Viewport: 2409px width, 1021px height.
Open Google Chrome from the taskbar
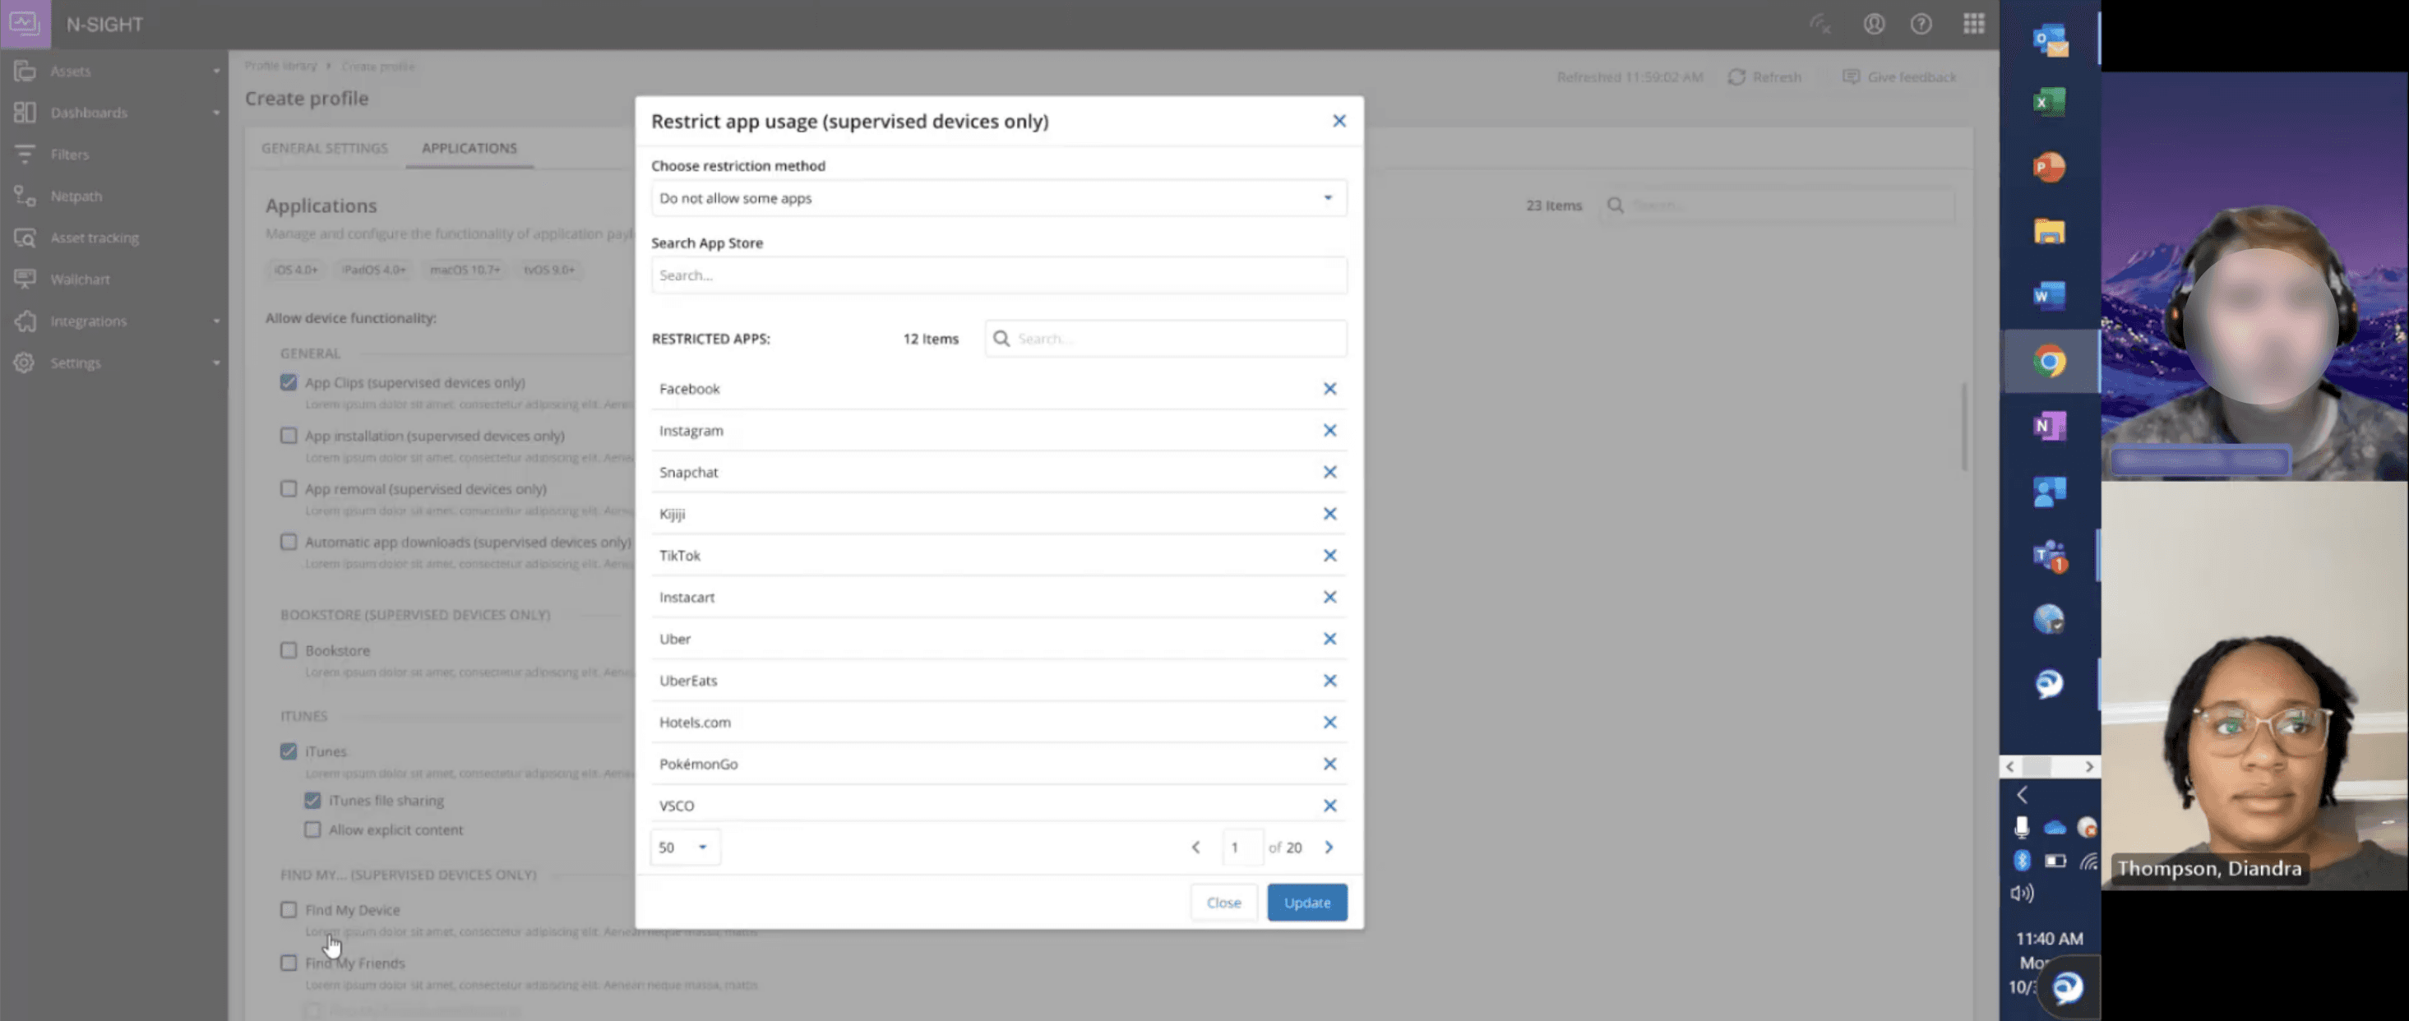[2050, 362]
